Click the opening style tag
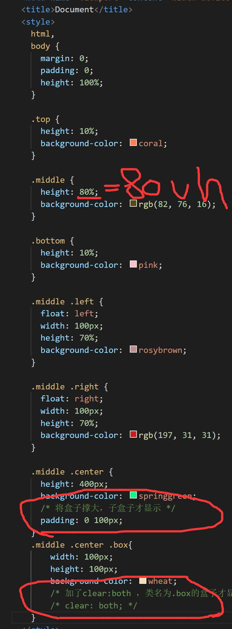 [38, 22]
